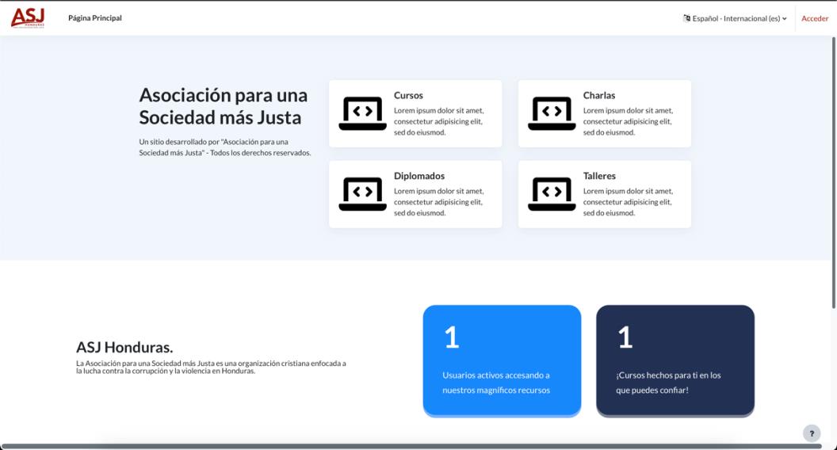Select the Diplomados card title
Image resolution: width=837 pixels, height=450 pixels.
[x=419, y=176]
